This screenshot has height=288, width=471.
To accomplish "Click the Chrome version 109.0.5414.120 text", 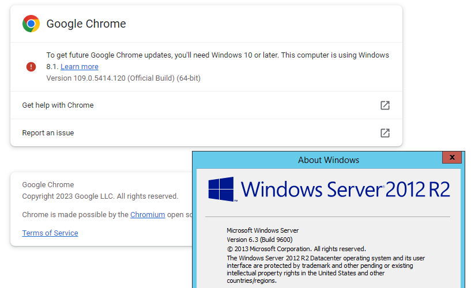I will [123, 78].
